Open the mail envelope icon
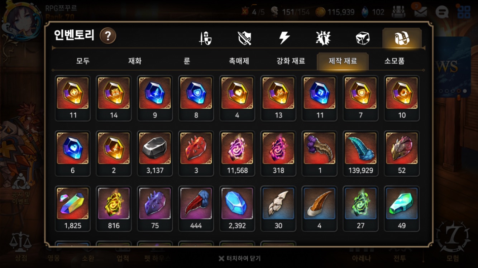The height and width of the screenshot is (268, 478). 420,12
